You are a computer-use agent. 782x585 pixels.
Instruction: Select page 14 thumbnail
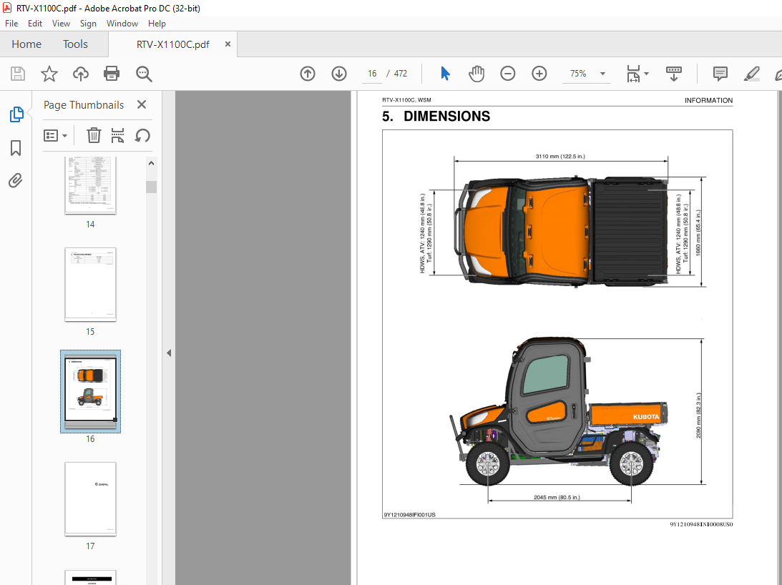[x=90, y=185]
